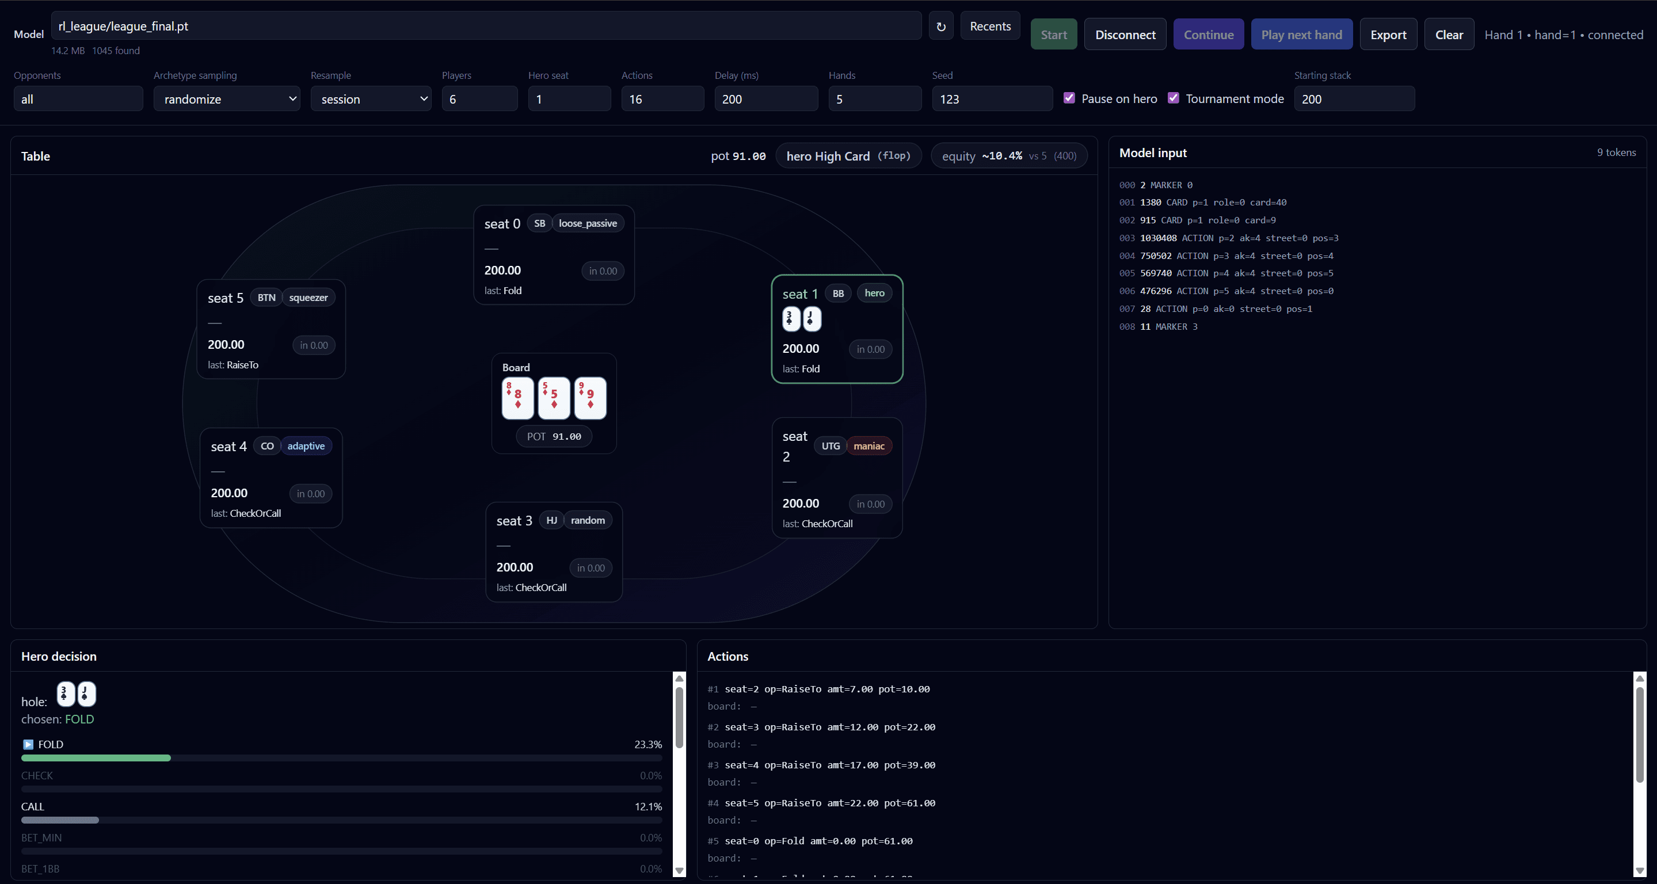
Task: Open the Resample session dropdown
Action: [x=371, y=98]
